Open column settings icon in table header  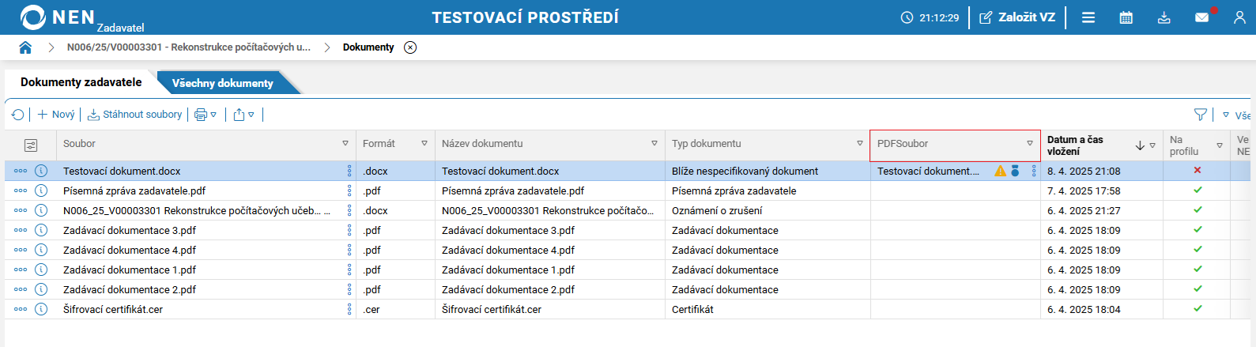pyautogui.click(x=31, y=145)
